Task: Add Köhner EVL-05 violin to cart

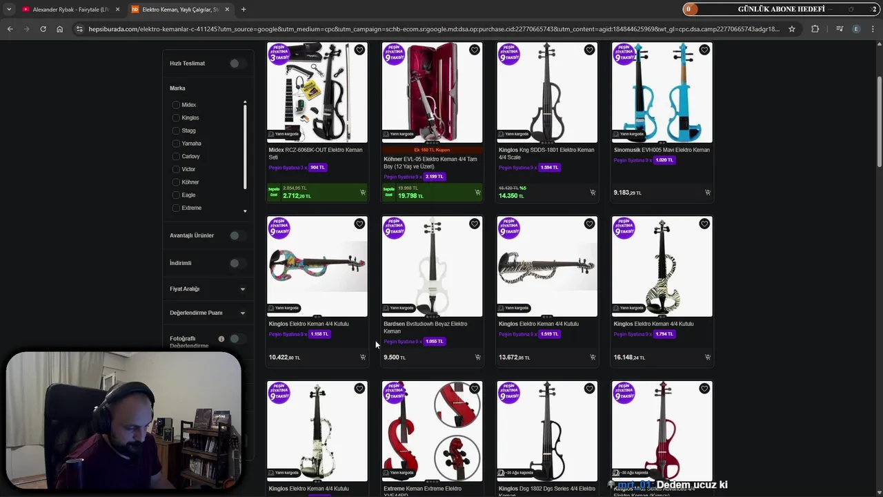Action: pos(477,193)
